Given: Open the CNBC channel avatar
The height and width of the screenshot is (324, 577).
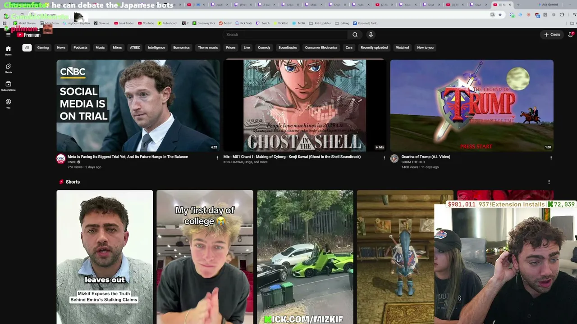Looking at the screenshot, I should point(61,159).
